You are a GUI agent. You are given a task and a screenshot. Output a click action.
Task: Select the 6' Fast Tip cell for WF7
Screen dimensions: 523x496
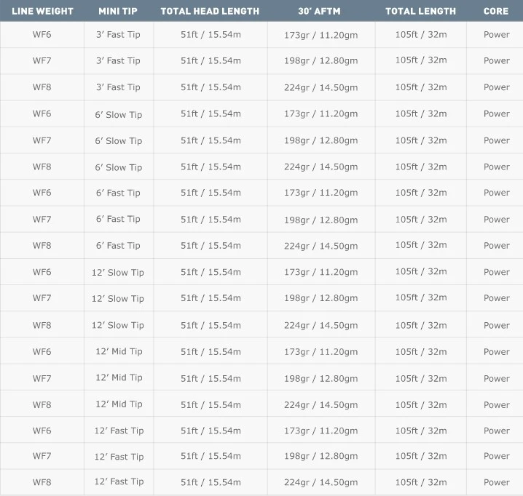(x=118, y=219)
